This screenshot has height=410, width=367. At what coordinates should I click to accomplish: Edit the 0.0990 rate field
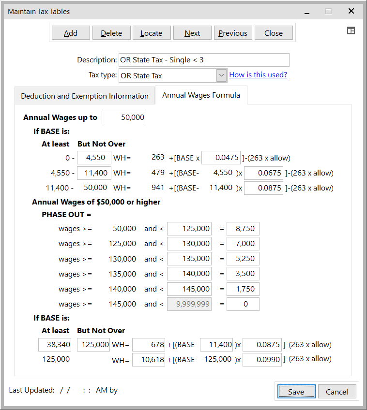tap(262, 360)
